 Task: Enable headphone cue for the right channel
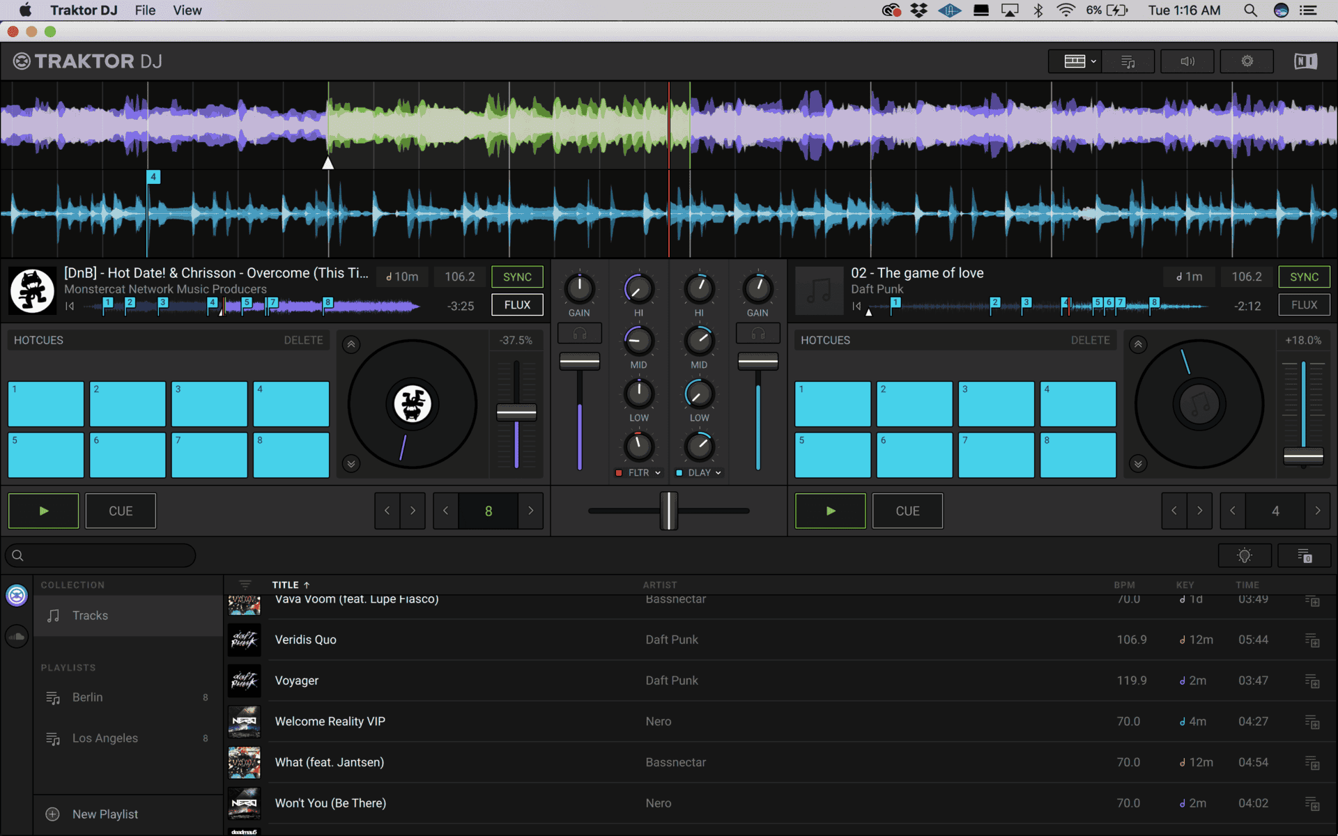point(758,334)
